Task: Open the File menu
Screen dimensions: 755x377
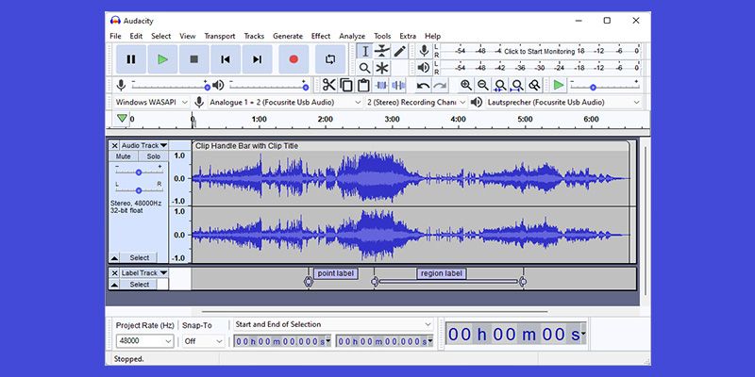Action: [x=115, y=36]
